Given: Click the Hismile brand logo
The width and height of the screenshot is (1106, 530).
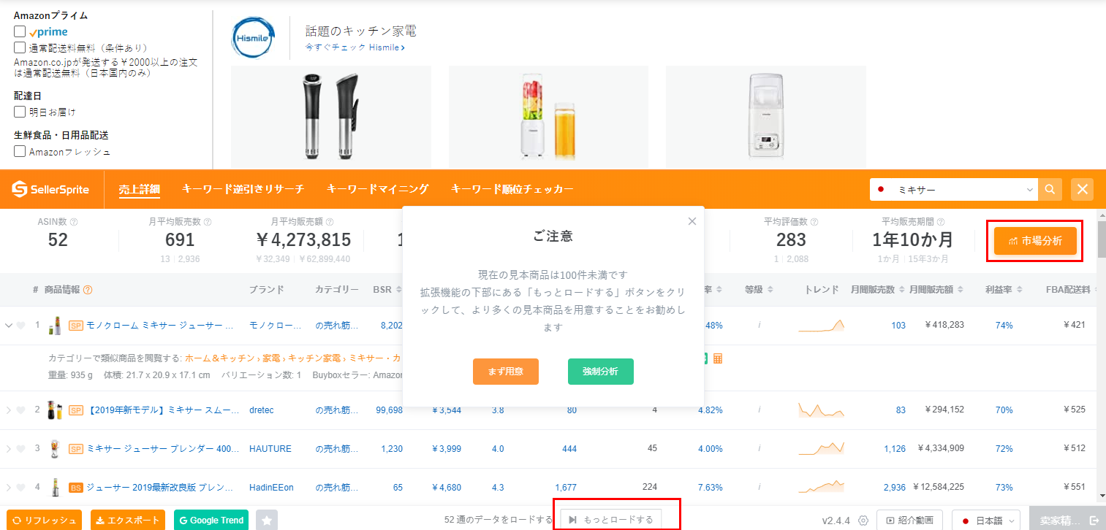Looking at the screenshot, I should [x=254, y=38].
